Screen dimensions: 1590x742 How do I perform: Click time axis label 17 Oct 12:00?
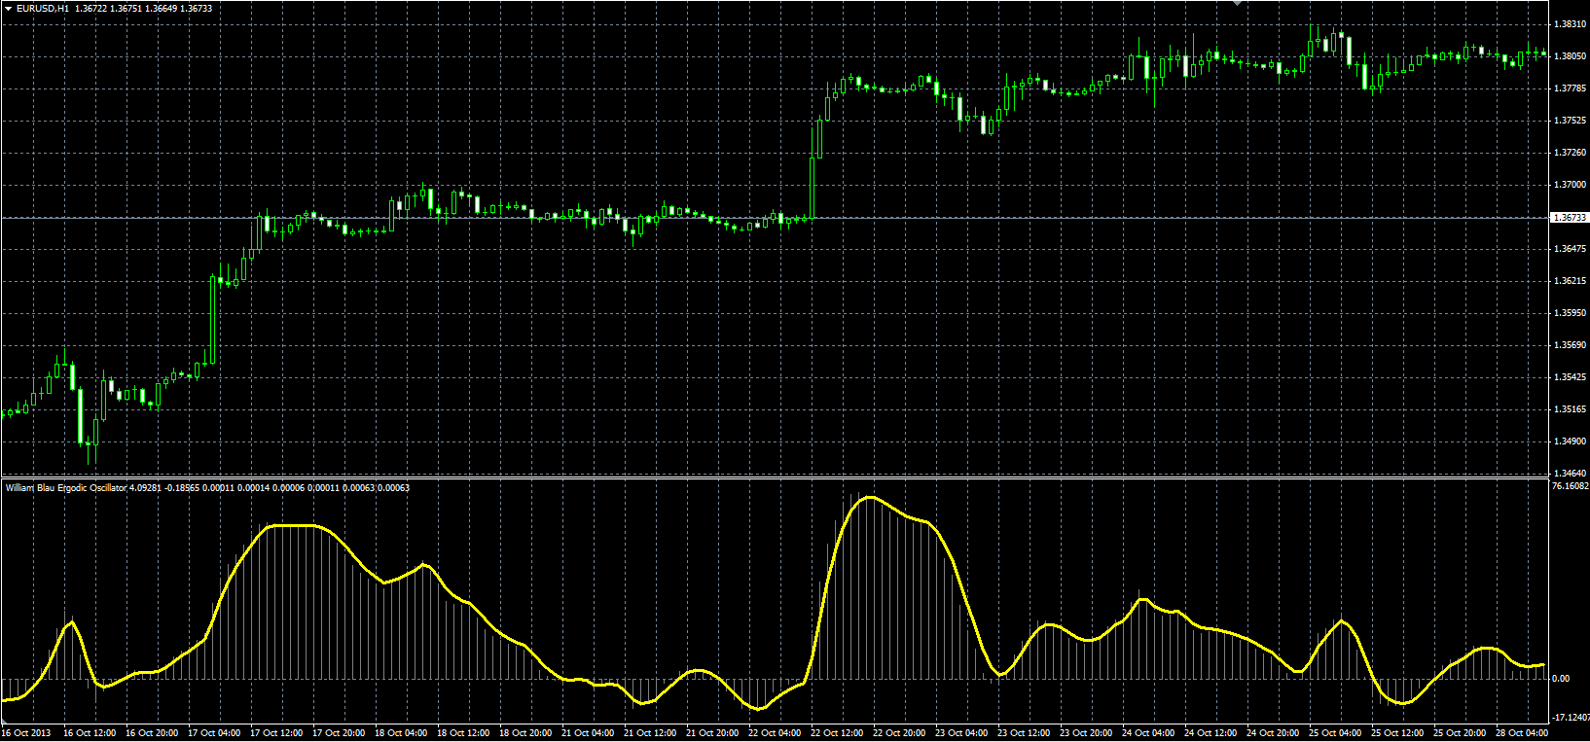(x=276, y=733)
